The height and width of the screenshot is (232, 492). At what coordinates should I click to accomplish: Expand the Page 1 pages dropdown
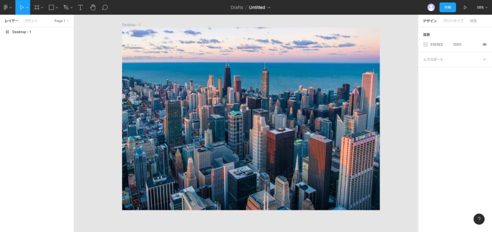click(61, 21)
